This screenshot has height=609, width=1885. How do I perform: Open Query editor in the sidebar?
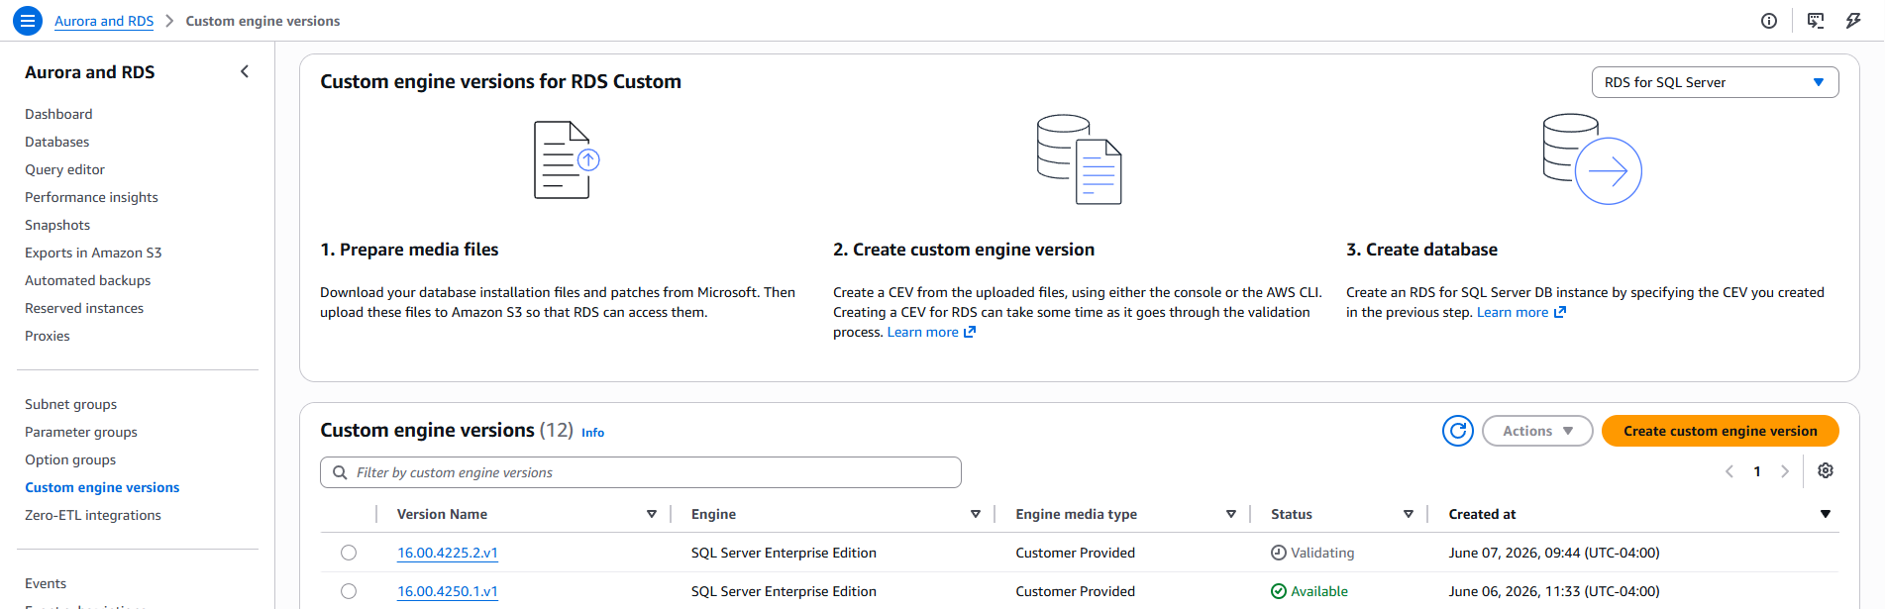tap(64, 169)
